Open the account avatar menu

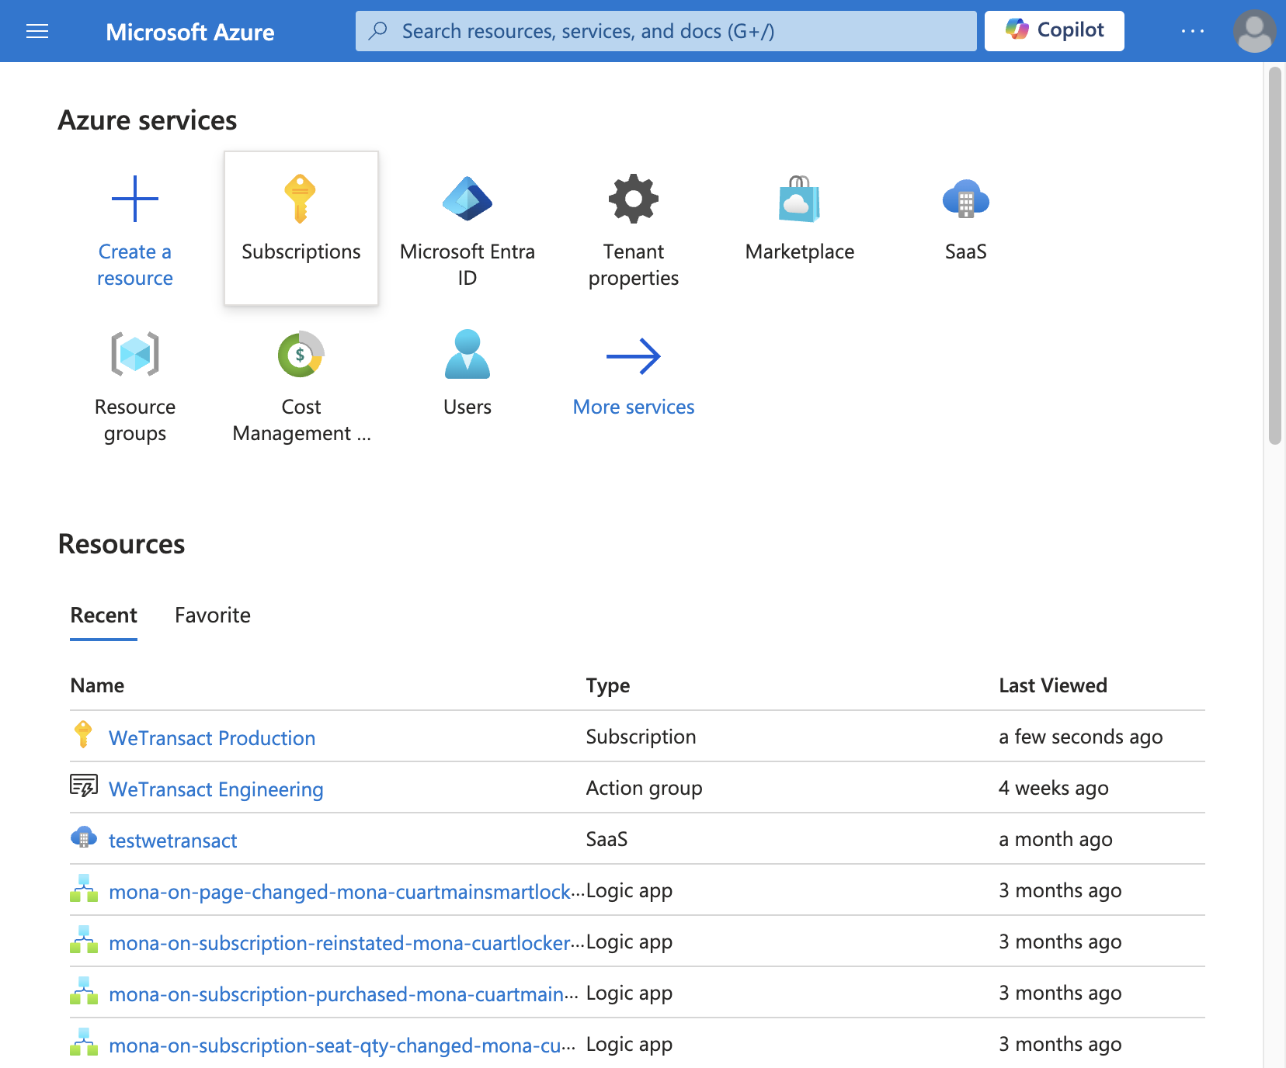[1254, 31]
